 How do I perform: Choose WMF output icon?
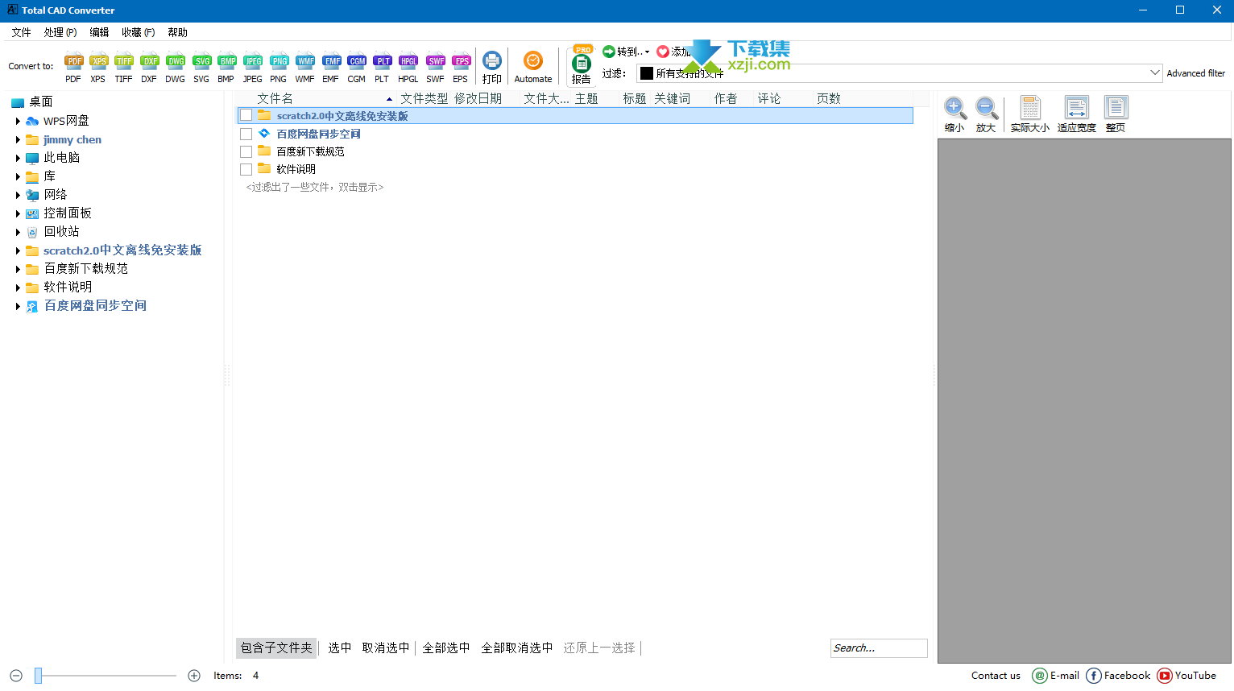305,68
